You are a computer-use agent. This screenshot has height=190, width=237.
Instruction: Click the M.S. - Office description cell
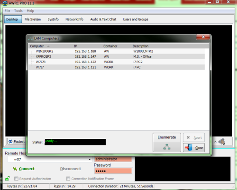pyautogui.click(x=142, y=56)
